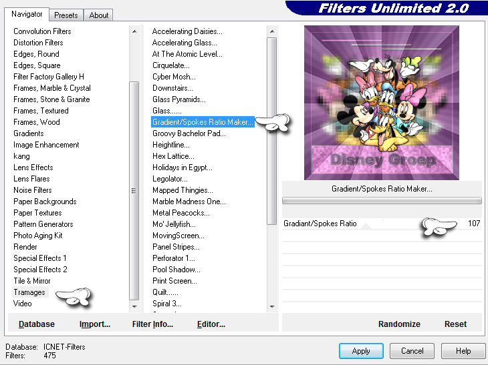The image size is (488, 365).
Task: Open Filter Info...
Action: click(152, 324)
